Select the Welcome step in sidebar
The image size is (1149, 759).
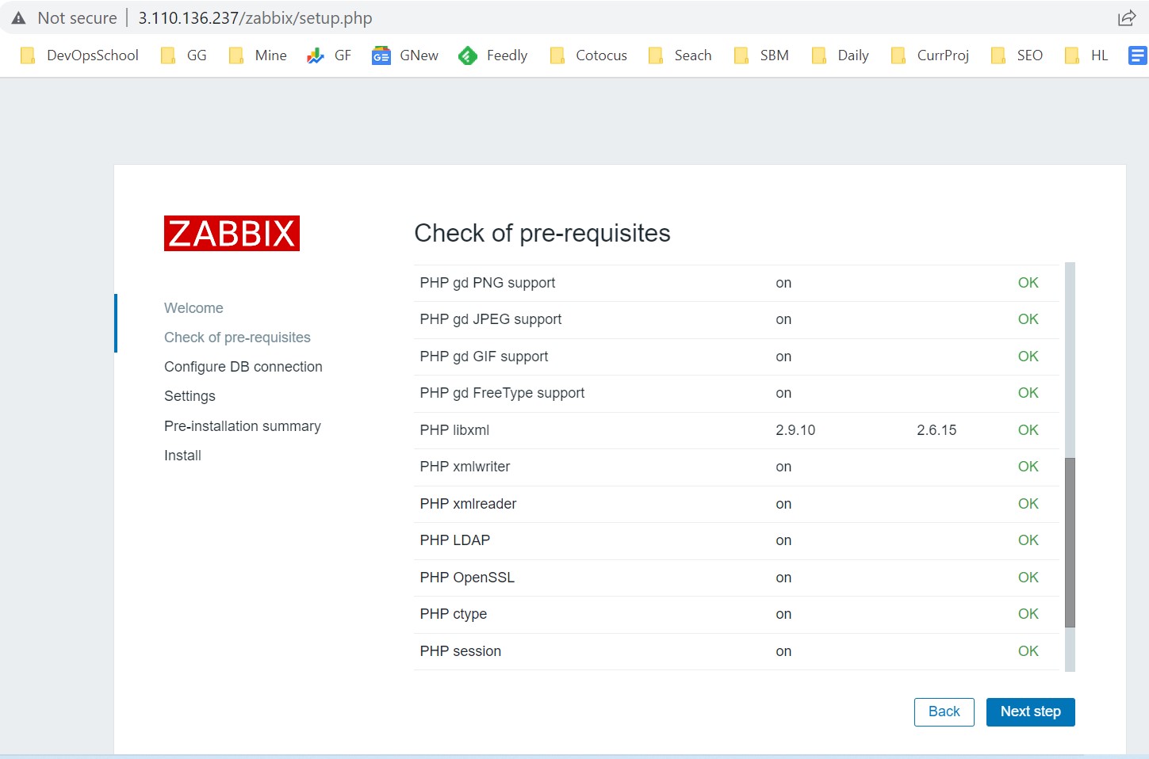193,308
